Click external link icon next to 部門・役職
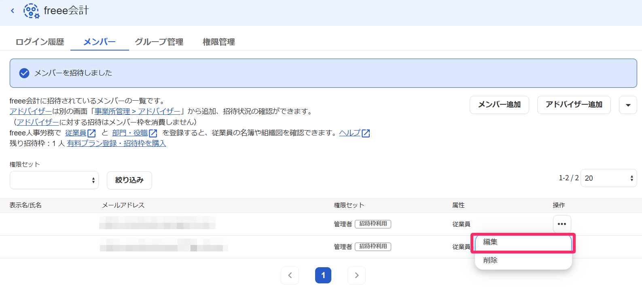Screen dimensions: 642x287 tap(153, 133)
